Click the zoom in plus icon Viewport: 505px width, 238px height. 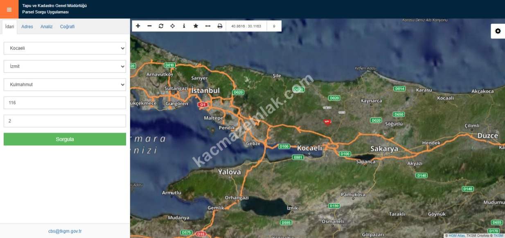point(138,26)
